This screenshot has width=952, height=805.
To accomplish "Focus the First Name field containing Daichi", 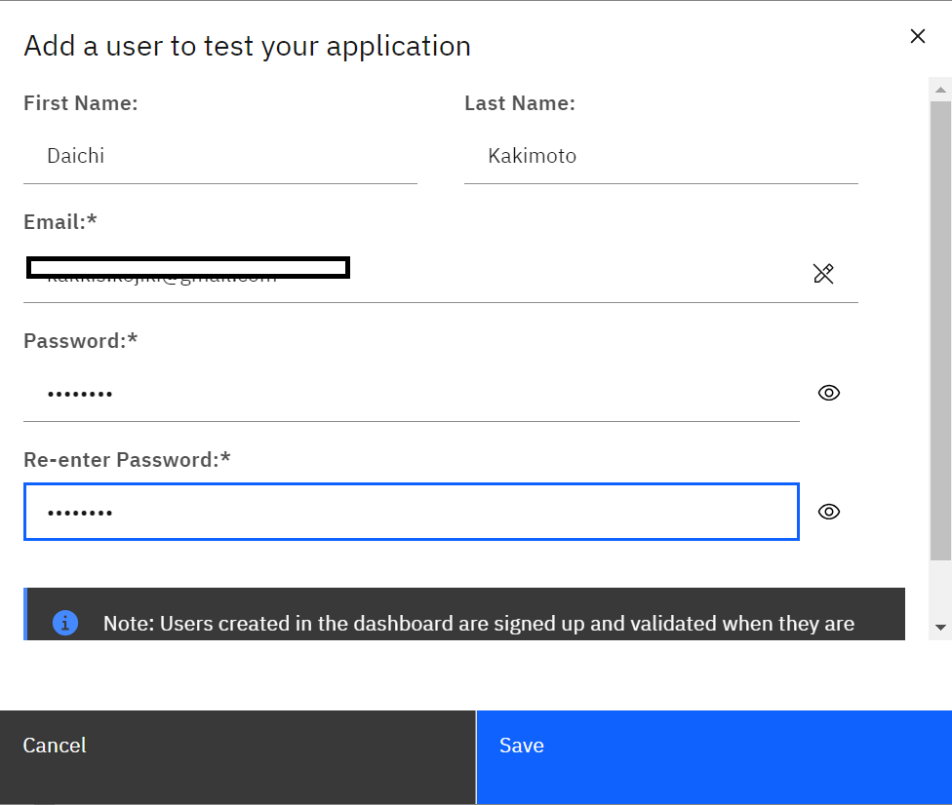I will tap(219, 156).
